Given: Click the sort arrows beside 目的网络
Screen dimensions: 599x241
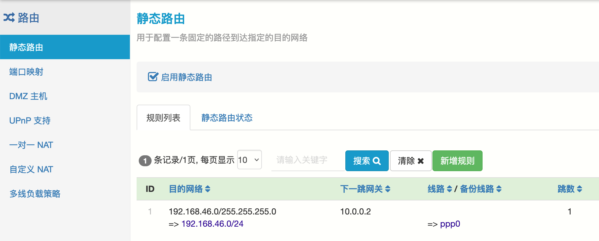Looking at the screenshot, I should [208, 189].
